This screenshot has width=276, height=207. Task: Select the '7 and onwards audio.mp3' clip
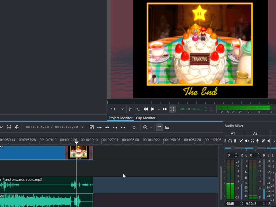point(46,185)
